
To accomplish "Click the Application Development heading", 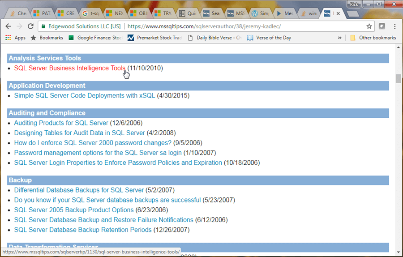I will point(47,86).
